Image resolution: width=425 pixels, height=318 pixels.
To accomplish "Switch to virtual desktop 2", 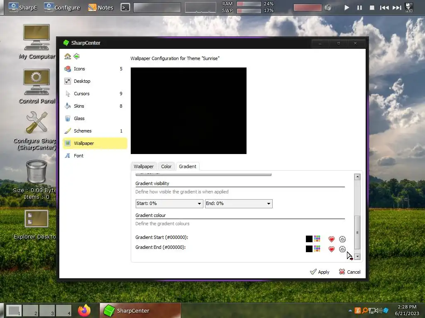I will pos(30,311).
